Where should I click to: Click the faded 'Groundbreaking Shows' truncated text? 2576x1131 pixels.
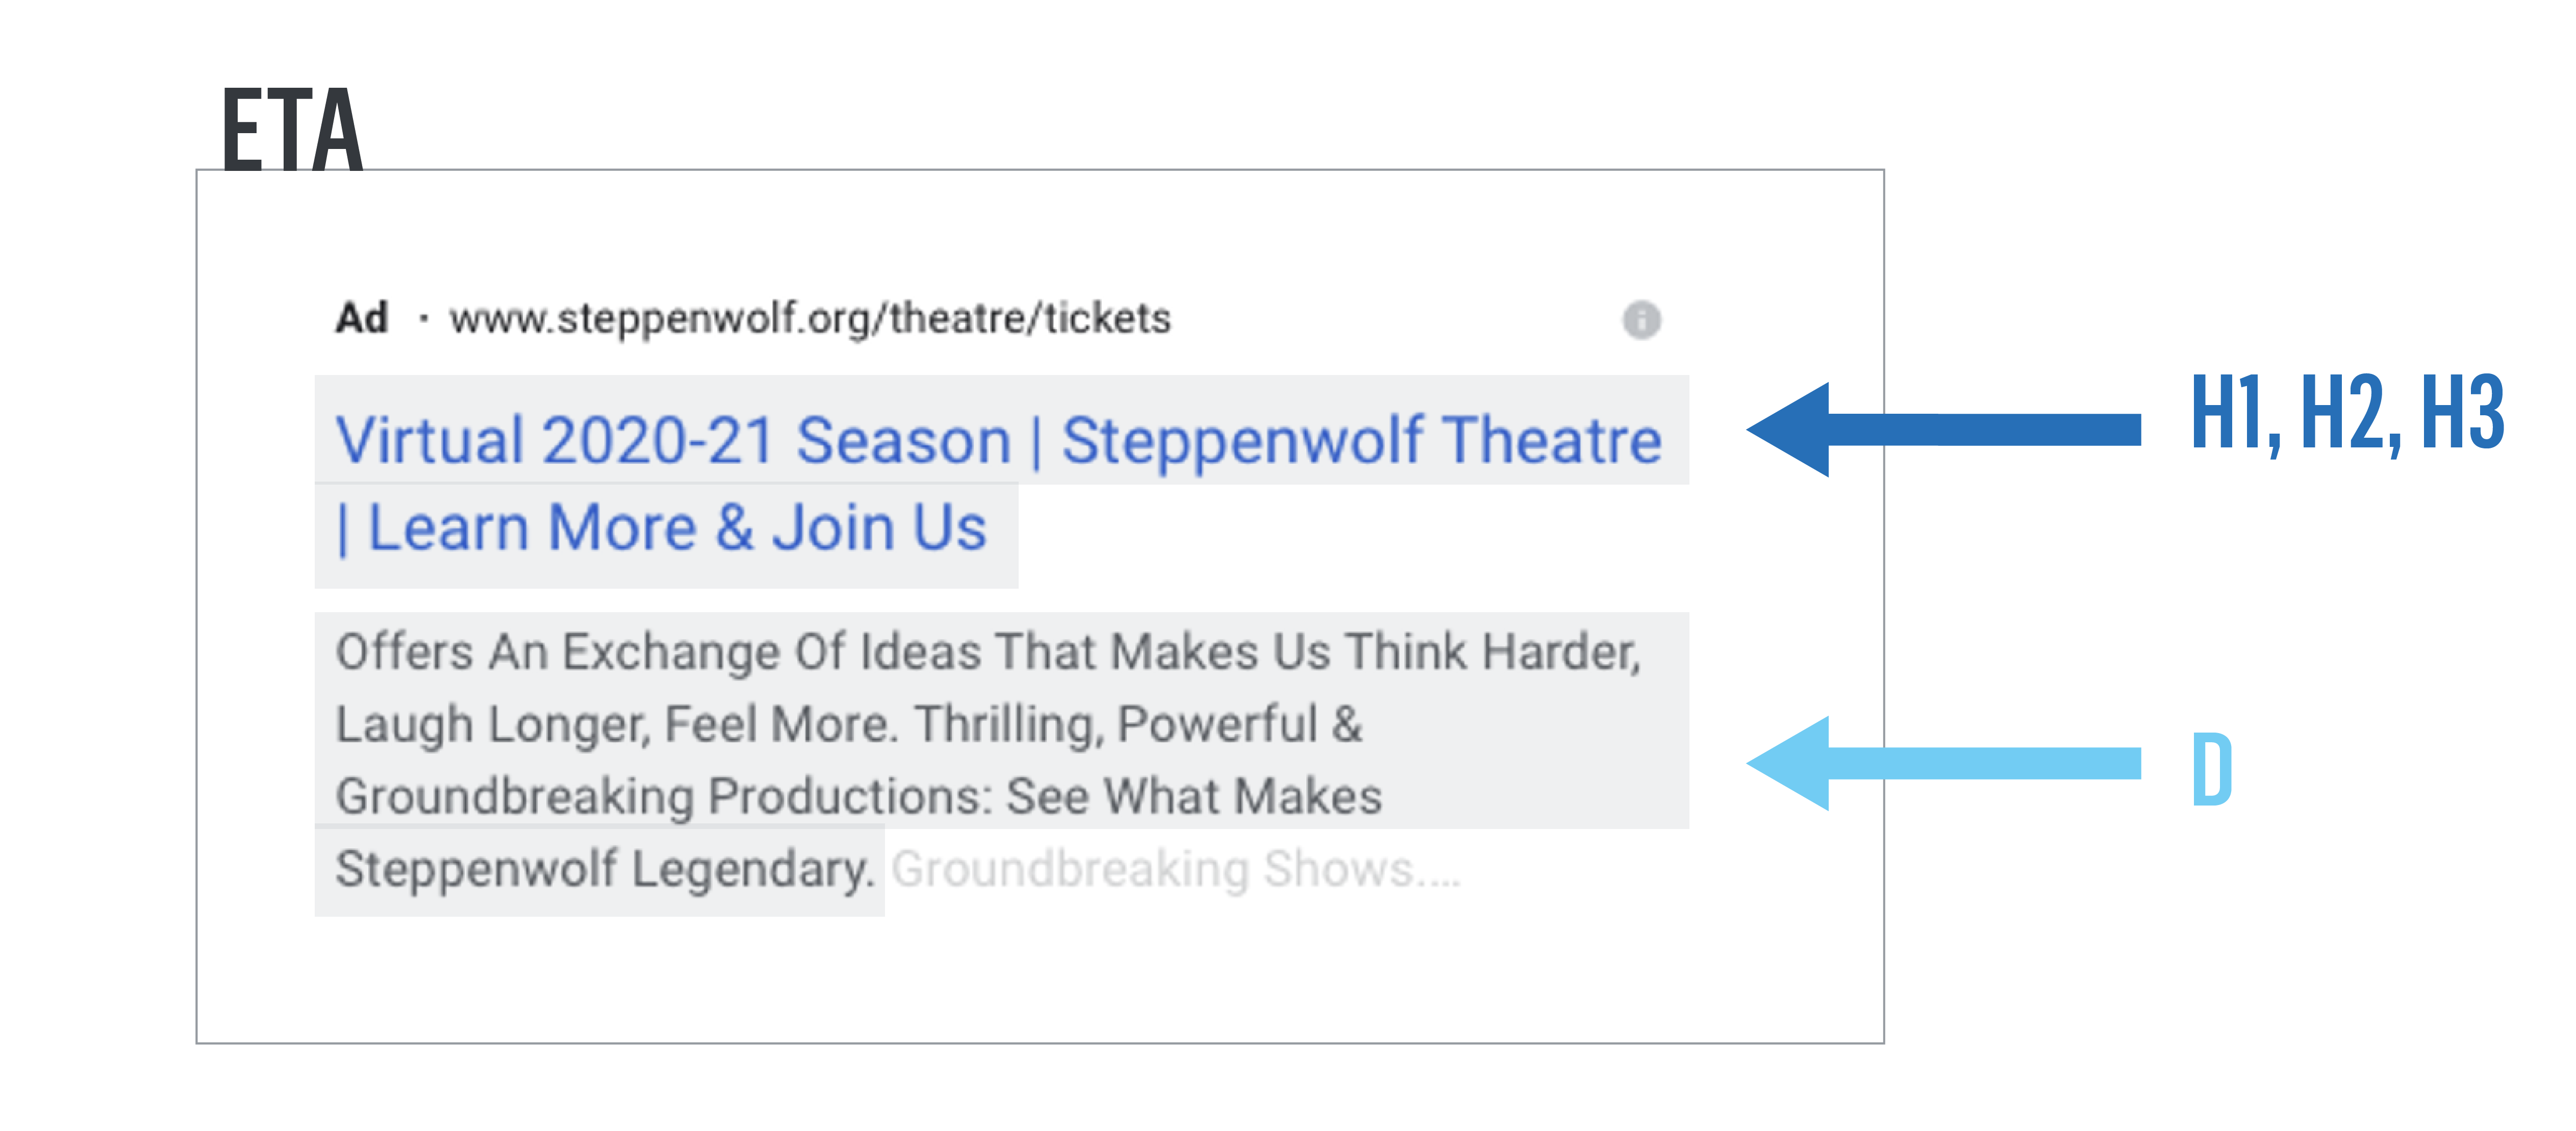(x=1152, y=869)
